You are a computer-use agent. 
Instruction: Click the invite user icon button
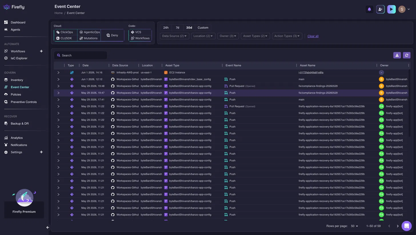coord(380,9)
